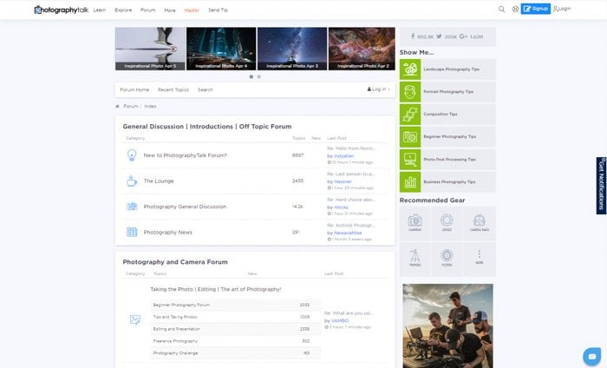The height and width of the screenshot is (368, 607).
Task: Open the Get Notifications side tab
Action: click(601, 186)
